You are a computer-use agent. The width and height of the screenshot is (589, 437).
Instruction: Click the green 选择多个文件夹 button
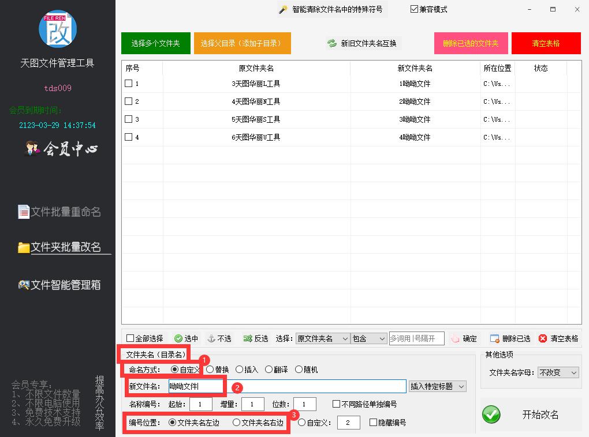pos(155,43)
